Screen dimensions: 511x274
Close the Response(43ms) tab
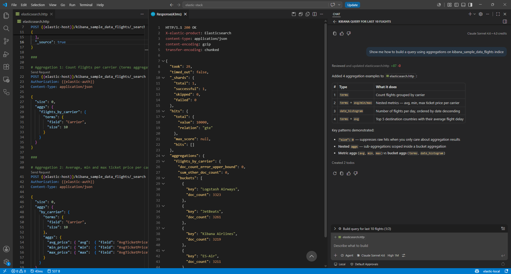pos(185,14)
